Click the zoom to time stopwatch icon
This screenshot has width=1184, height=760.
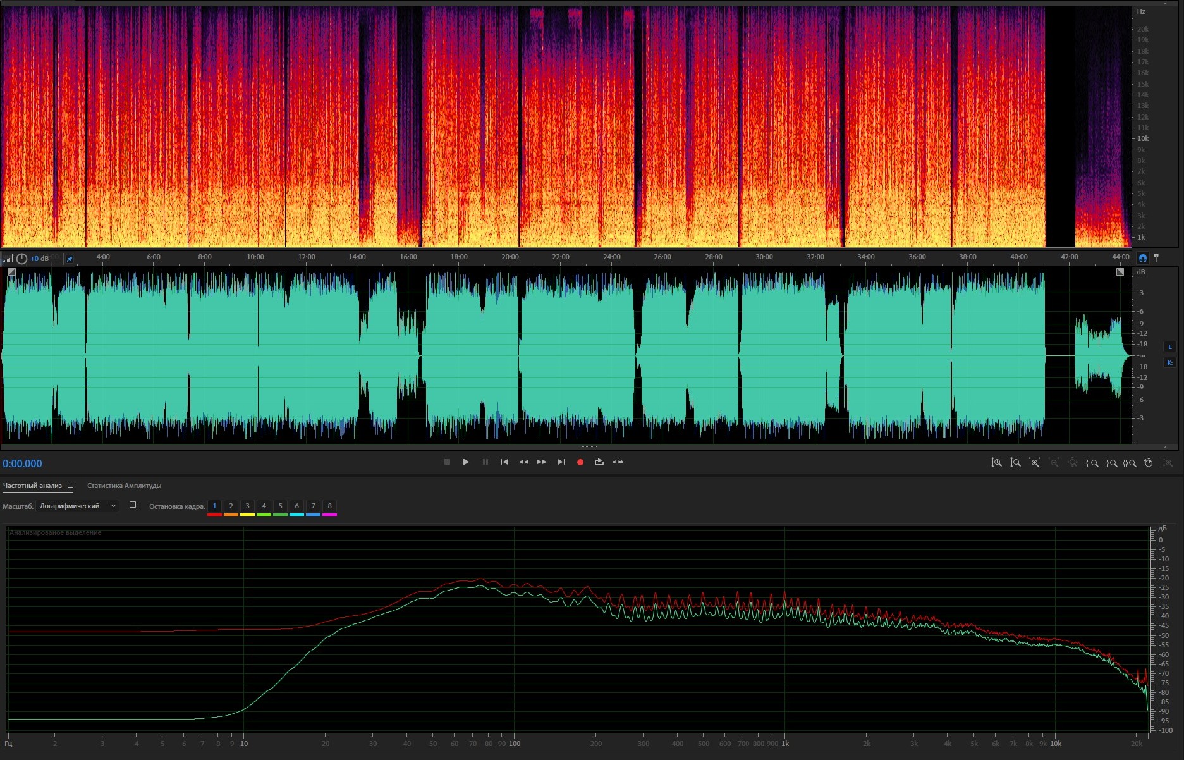(1149, 463)
